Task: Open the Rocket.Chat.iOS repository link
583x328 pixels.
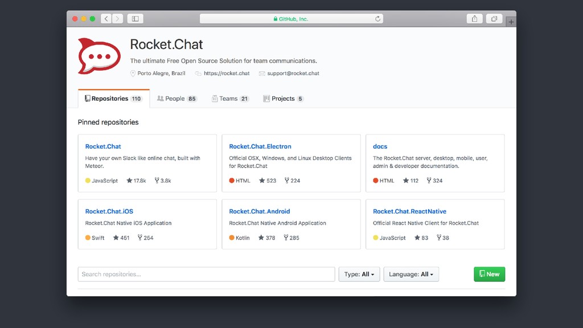Action: tap(109, 211)
